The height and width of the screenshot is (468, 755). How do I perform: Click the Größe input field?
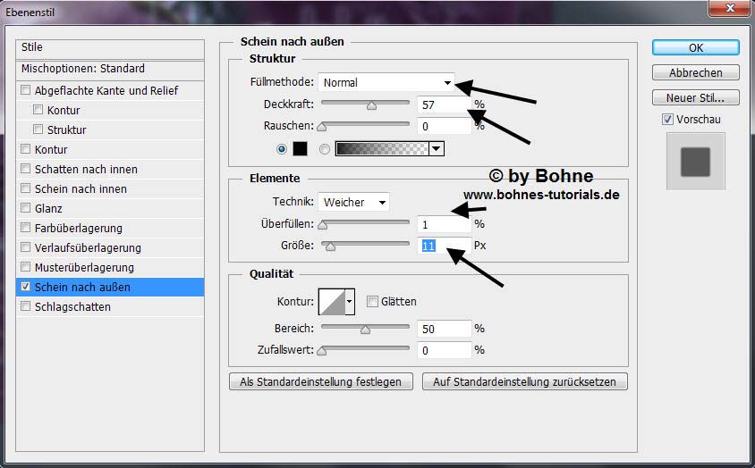point(445,246)
